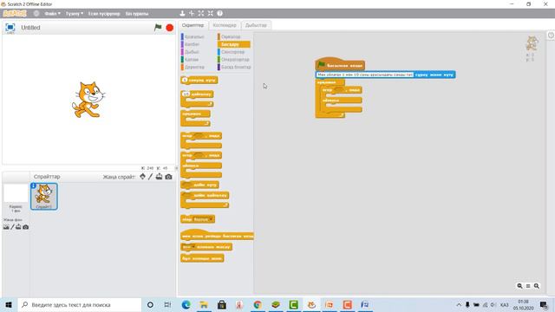Select the Pen blocks category
The height and width of the screenshot is (312, 555).
192,60
